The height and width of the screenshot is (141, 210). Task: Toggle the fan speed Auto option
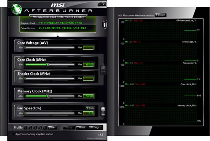tap(90, 108)
